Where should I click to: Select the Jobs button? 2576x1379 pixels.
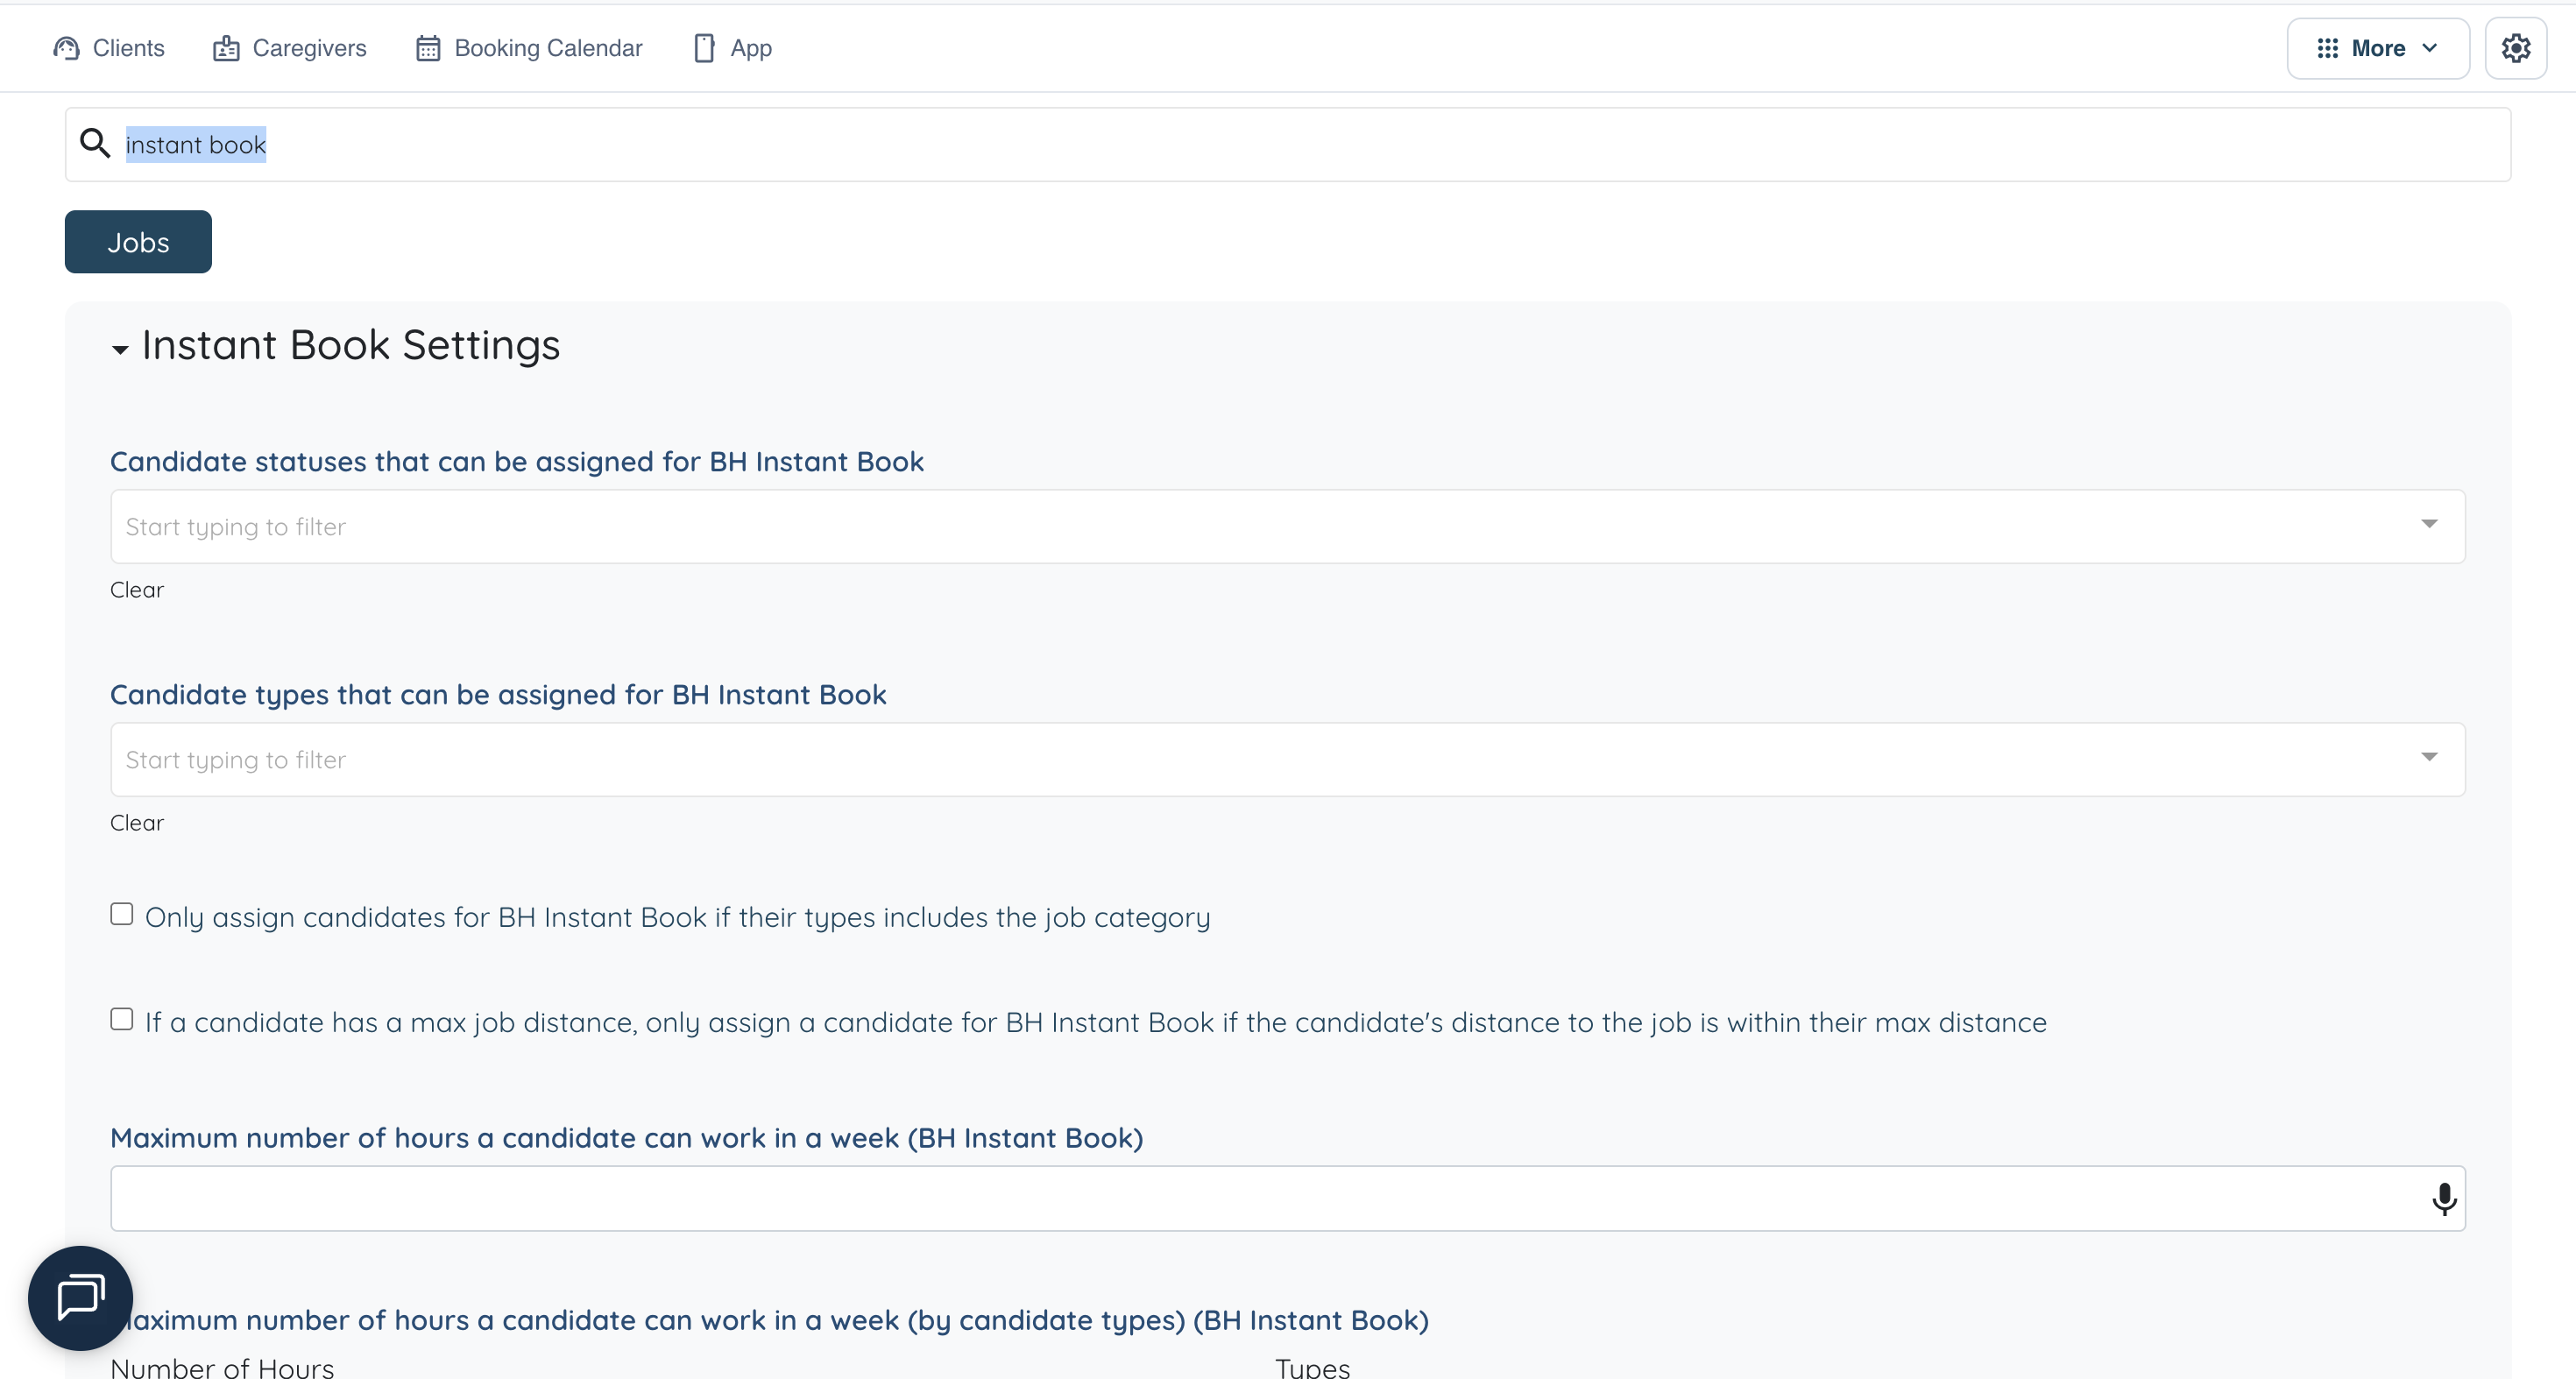[138, 241]
